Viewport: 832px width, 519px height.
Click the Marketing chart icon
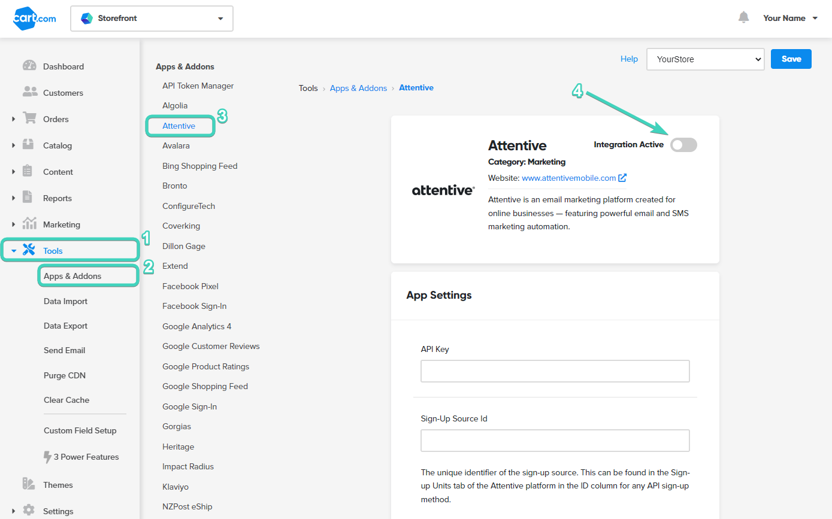tap(29, 223)
